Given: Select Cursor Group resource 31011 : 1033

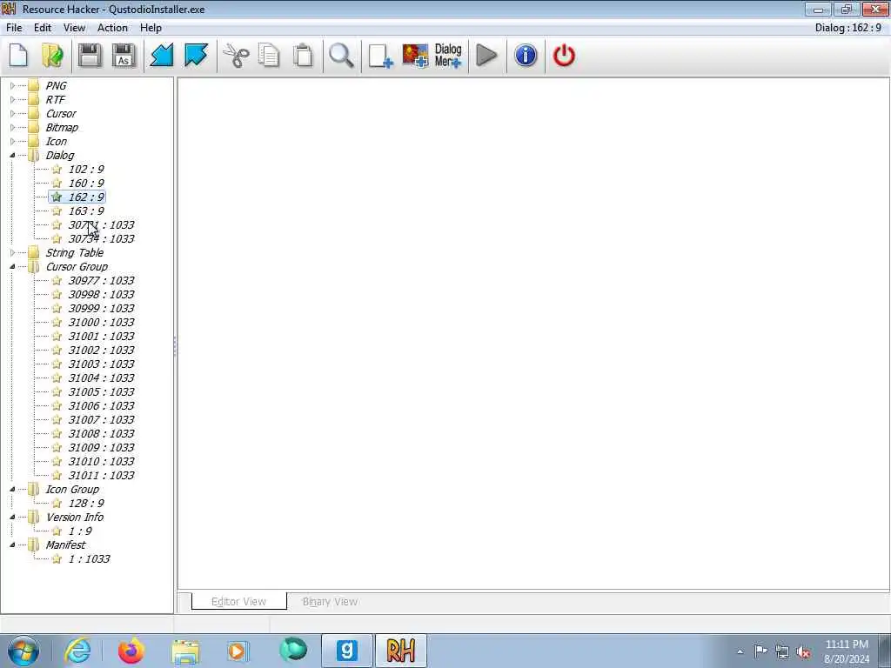Looking at the screenshot, I should (x=101, y=476).
